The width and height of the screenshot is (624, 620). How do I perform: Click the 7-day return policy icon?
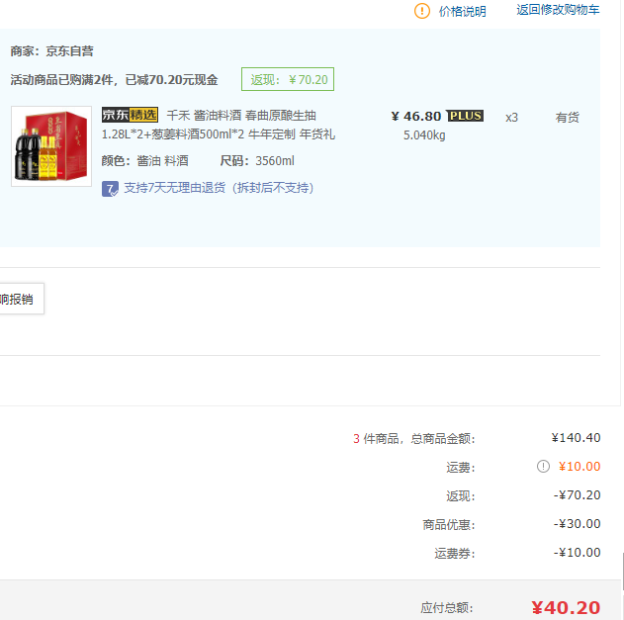[111, 188]
